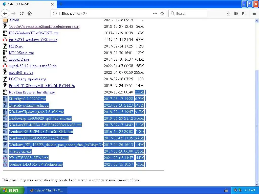Go back to previous page

(x=5, y=13)
